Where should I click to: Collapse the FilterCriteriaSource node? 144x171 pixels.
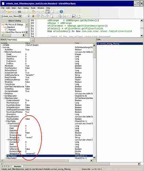[4, 52]
